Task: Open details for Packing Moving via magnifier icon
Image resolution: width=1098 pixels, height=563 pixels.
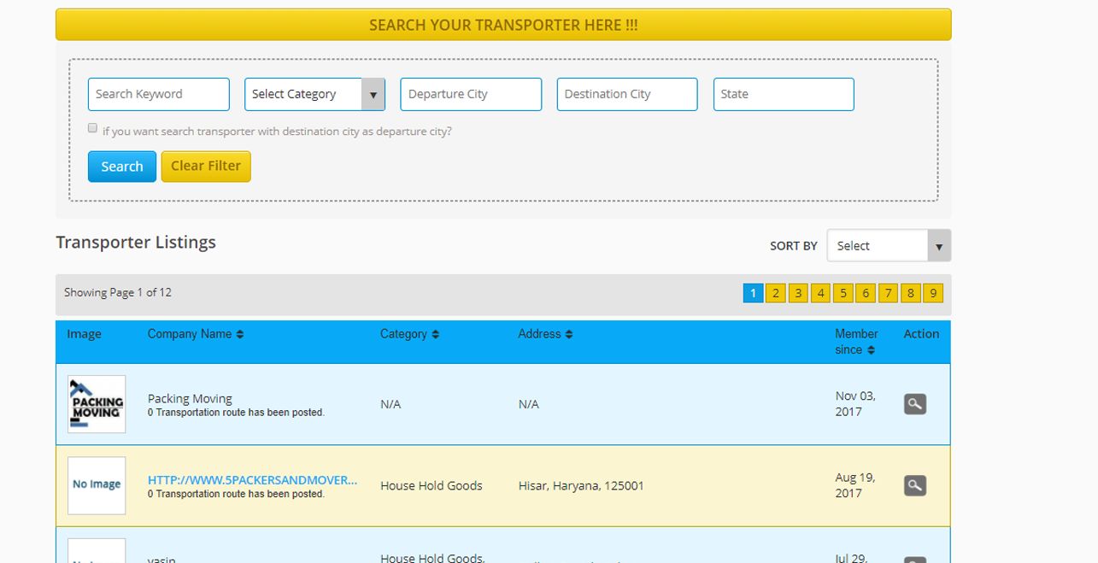Action: 915,404
